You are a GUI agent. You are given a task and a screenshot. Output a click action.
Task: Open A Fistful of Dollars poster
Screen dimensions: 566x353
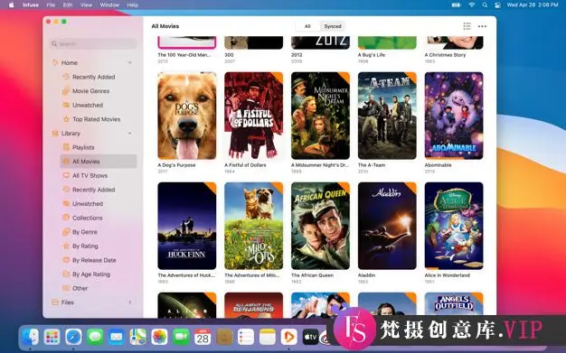tap(254, 116)
